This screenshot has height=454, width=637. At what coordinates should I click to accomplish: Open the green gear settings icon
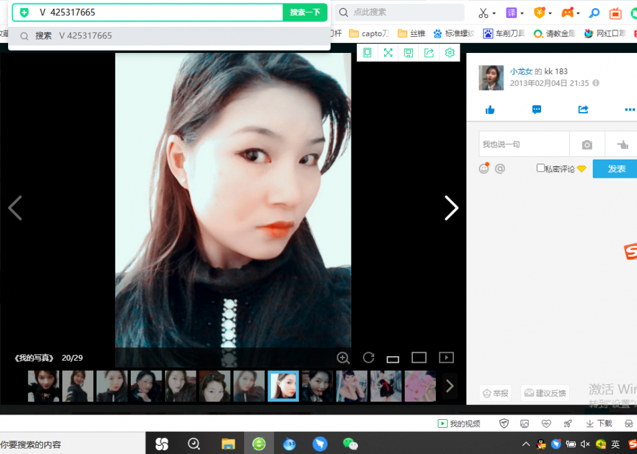click(449, 53)
